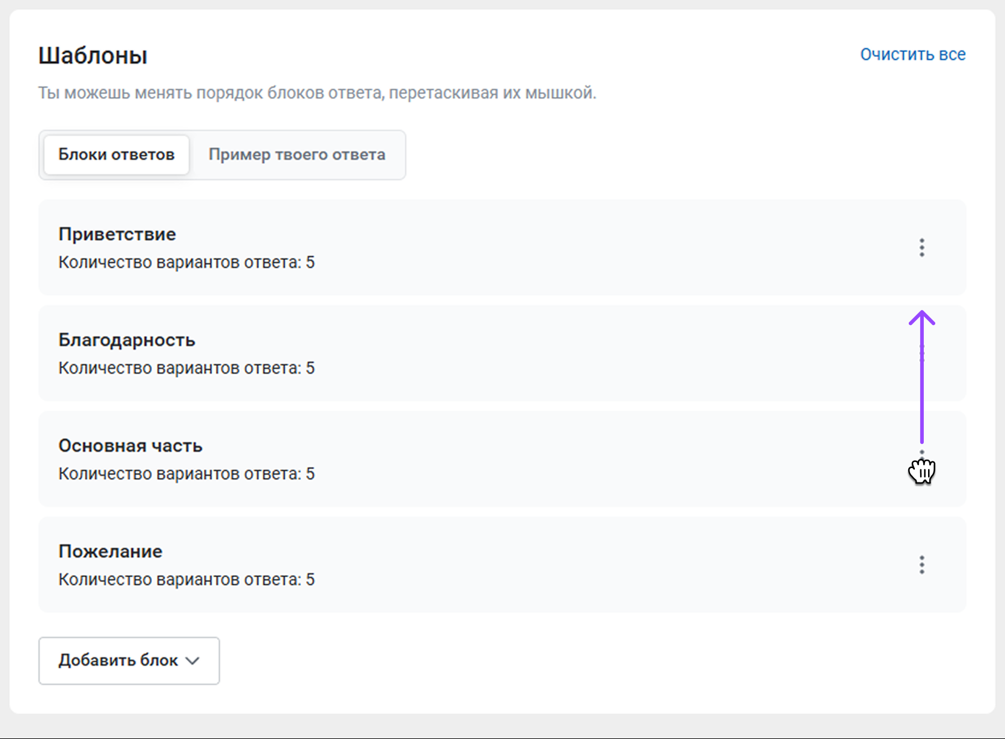Viewport: 1005px width, 739px height.
Task: Open the three-dot menu for Приветствие block
Action: [x=921, y=248]
